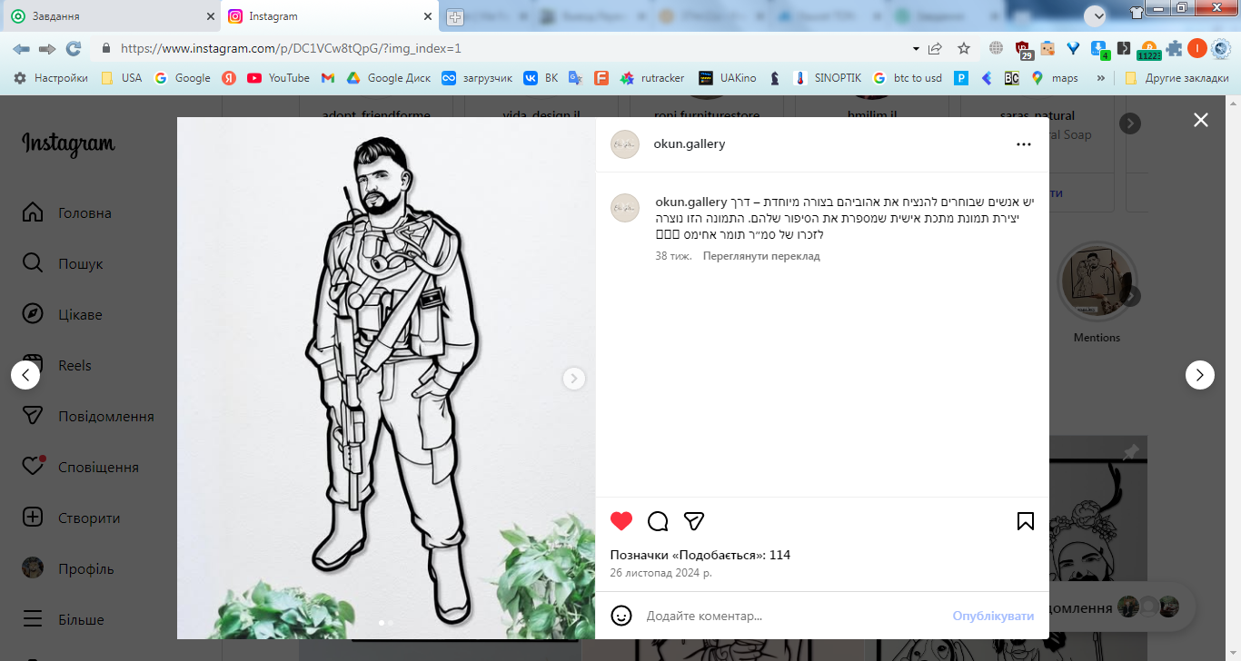Image resolution: width=1241 pixels, height=661 pixels.
Task: Open Настройки bookmark
Action: coord(50,78)
